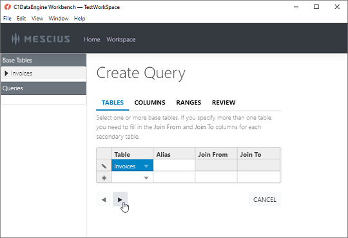Expand the Invoices tree node
Screen dimensions: 348x238
6,73
